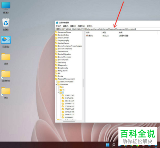Select the DmaSecurity key
The width and height of the screenshot is (160, 148).
[x=63, y=68]
